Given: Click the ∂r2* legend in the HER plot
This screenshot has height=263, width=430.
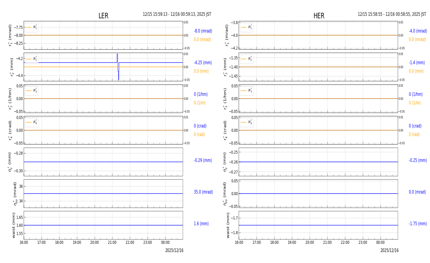Looking at the screenshot, I should pyautogui.click(x=247, y=59).
